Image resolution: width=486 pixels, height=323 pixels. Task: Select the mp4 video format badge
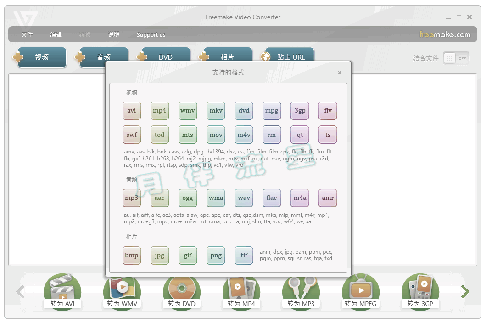click(x=159, y=110)
